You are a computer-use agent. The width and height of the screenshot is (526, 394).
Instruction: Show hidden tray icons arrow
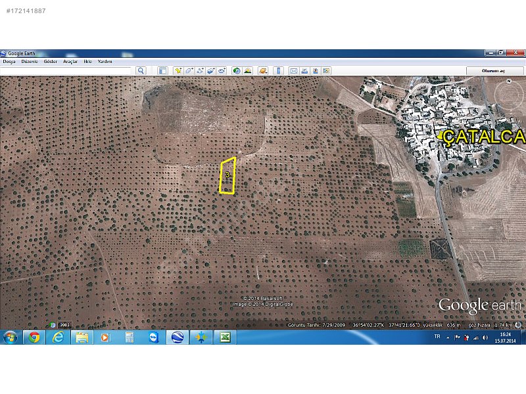point(448,338)
